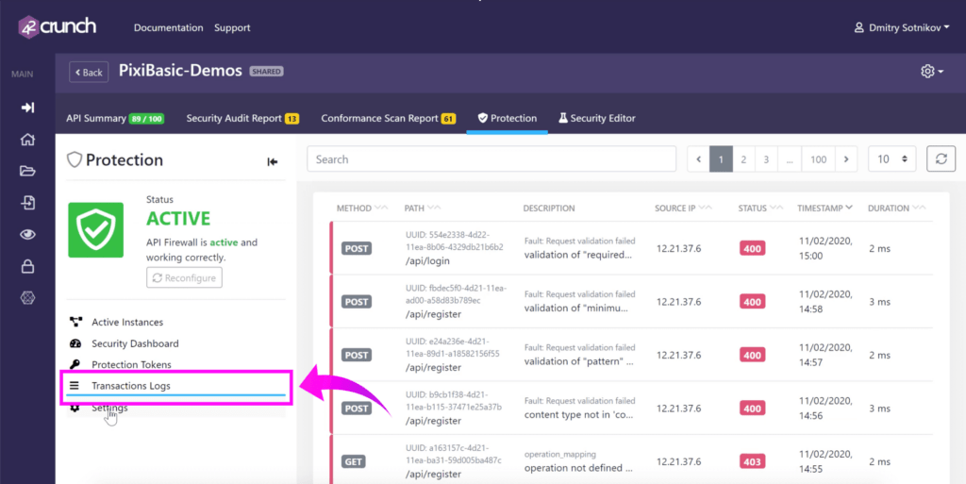966x484 pixels.
Task: Go to the previous page arrow
Action: [x=699, y=159]
